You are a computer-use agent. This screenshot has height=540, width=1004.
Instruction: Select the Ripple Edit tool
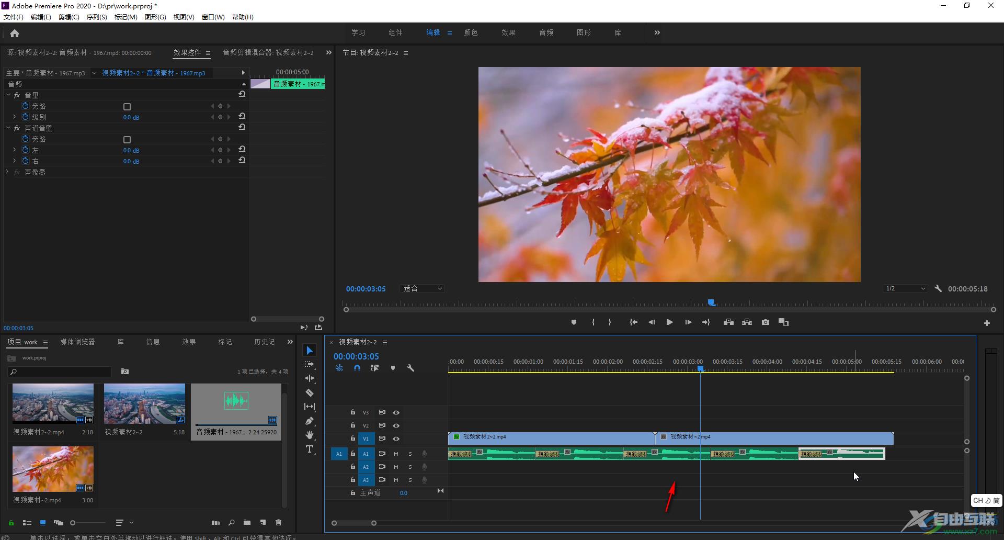pyautogui.click(x=310, y=378)
